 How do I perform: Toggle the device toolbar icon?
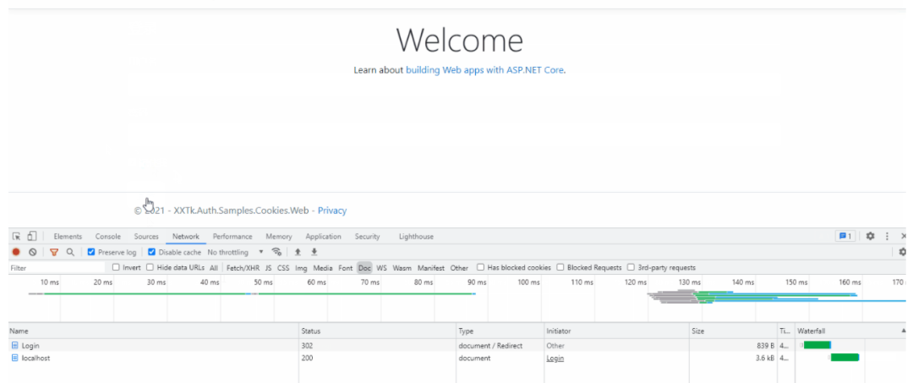tap(31, 237)
